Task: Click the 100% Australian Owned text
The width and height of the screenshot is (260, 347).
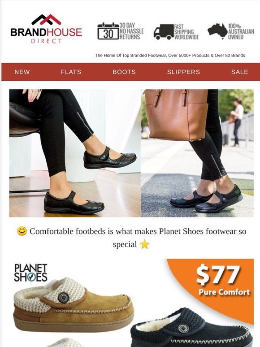Action: 241,31
